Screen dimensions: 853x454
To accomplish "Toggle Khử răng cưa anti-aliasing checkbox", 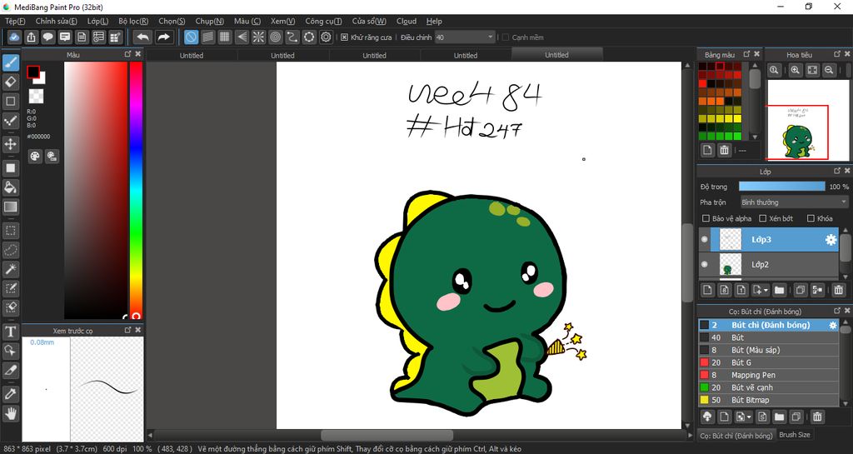I will pos(344,37).
